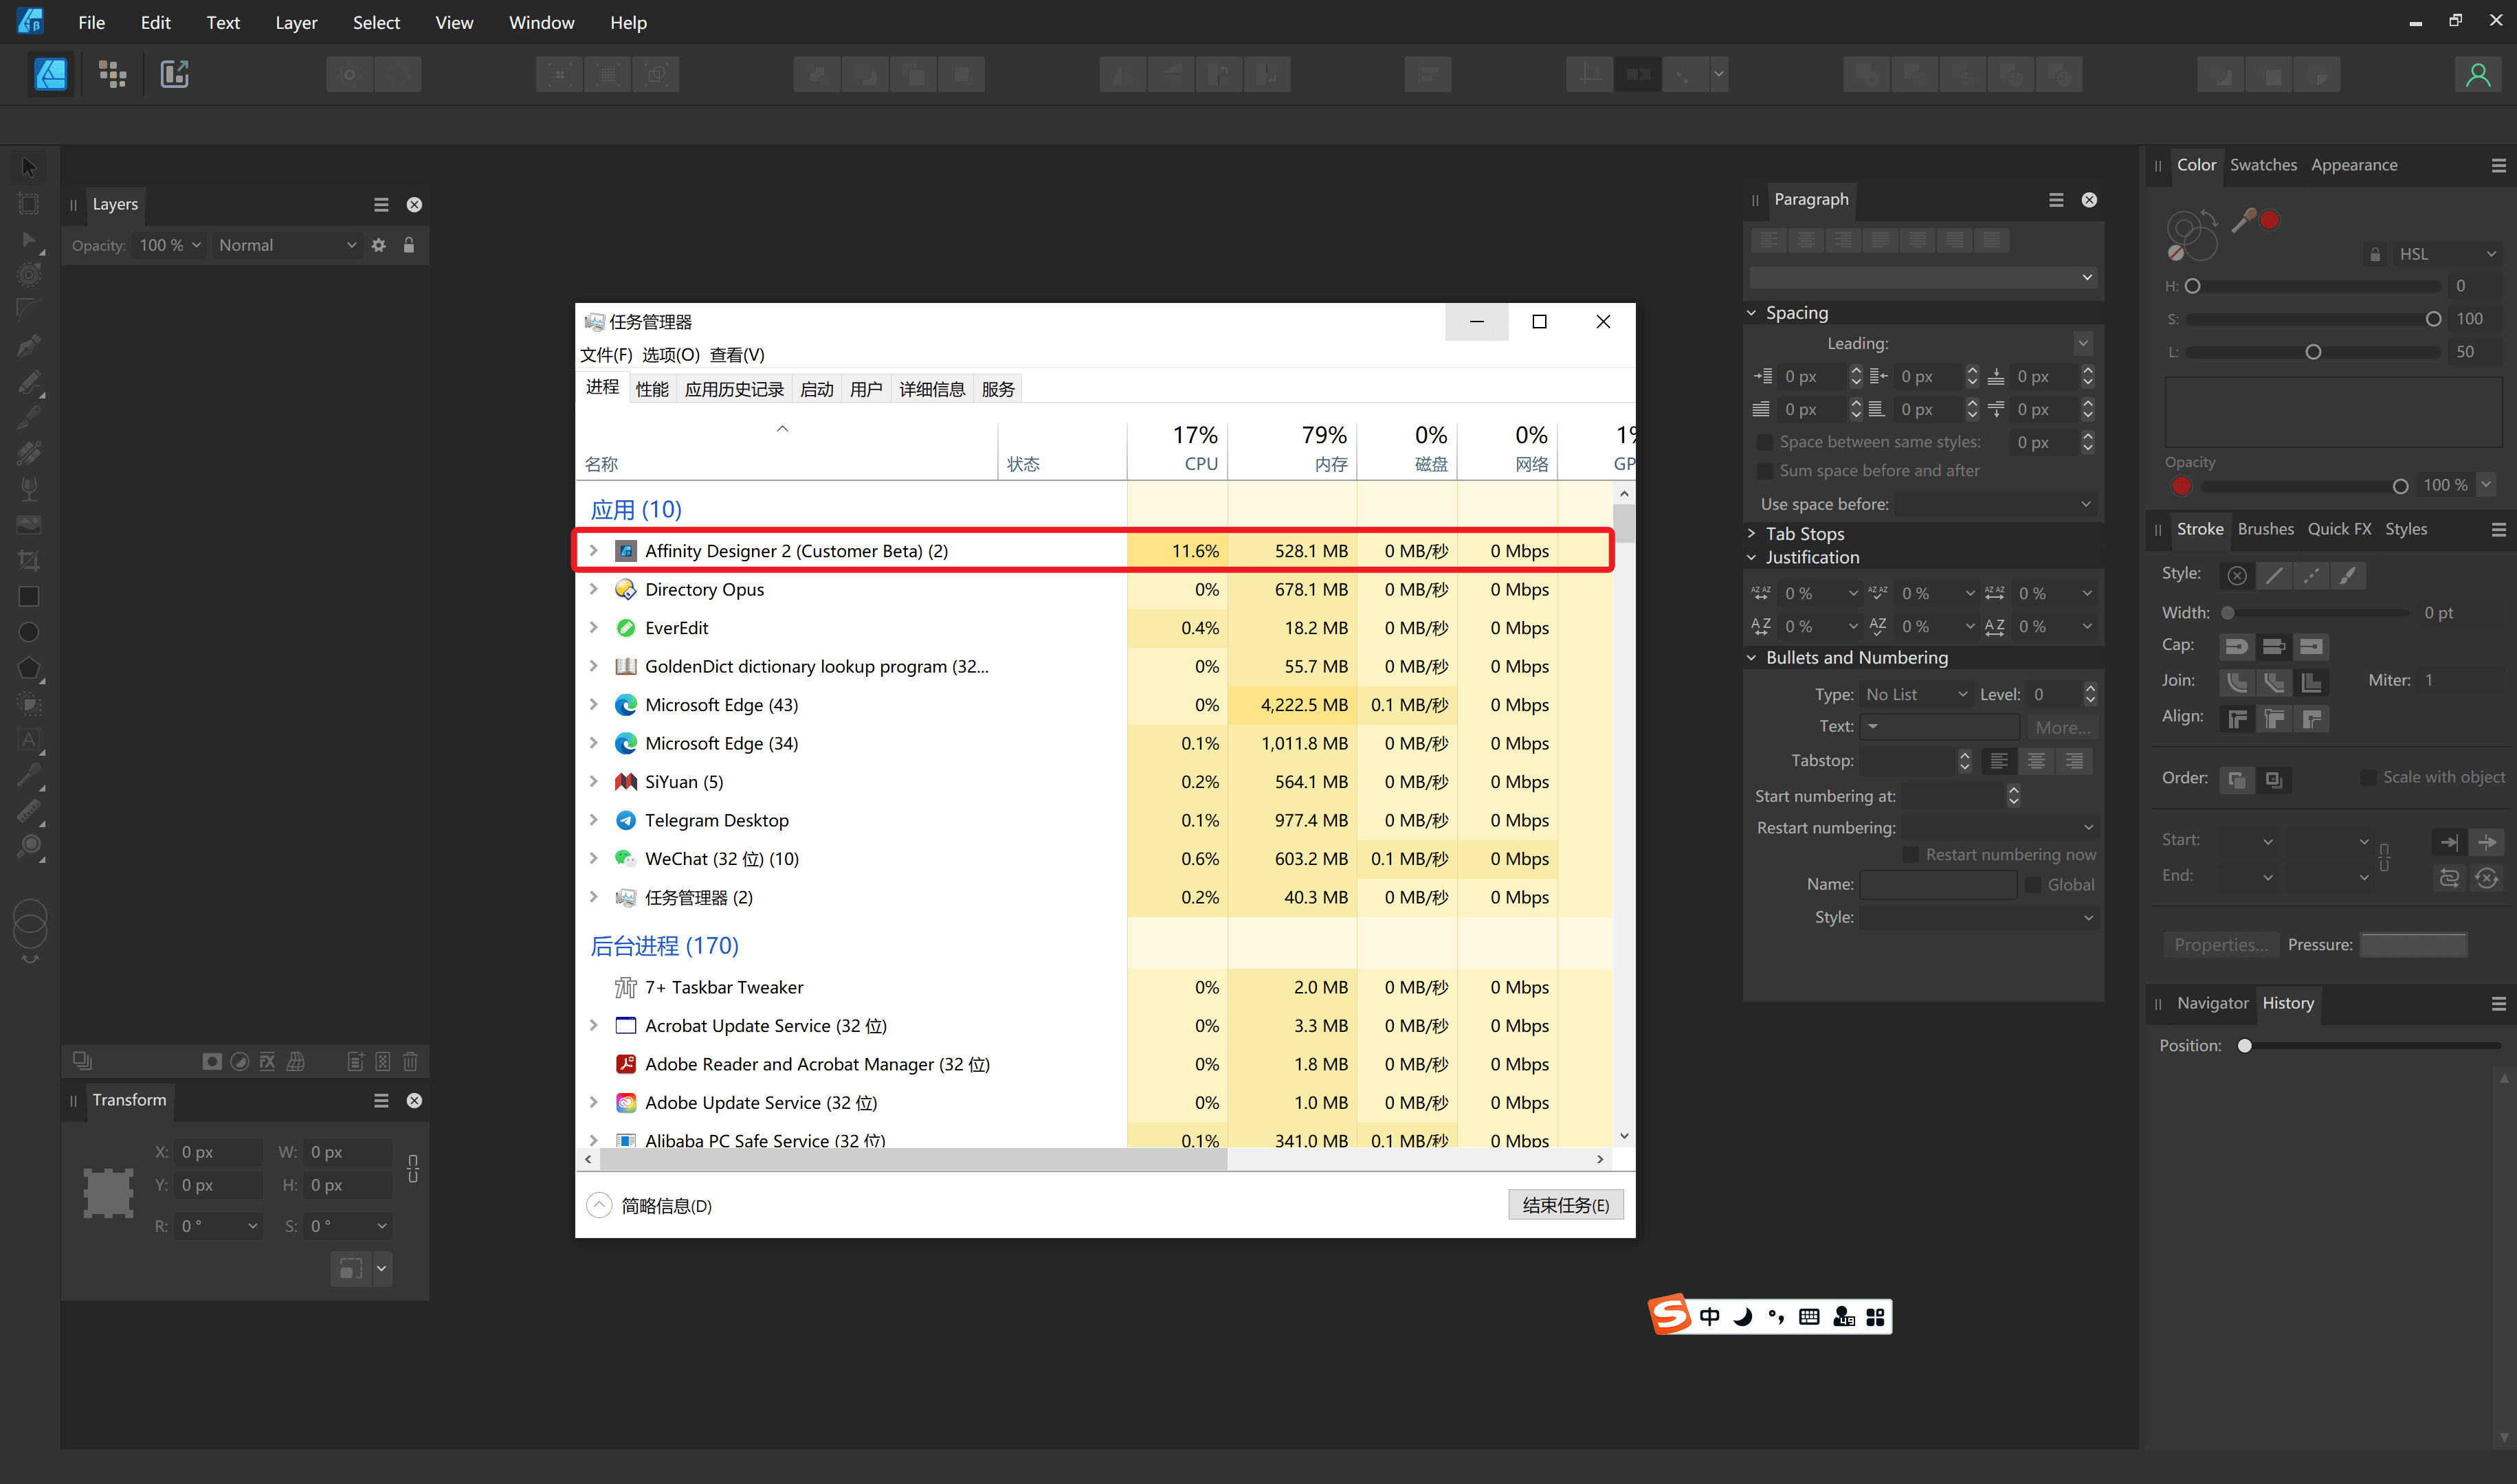
Task: Open bullet Type No List dropdown
Action: coord(1916,694)
